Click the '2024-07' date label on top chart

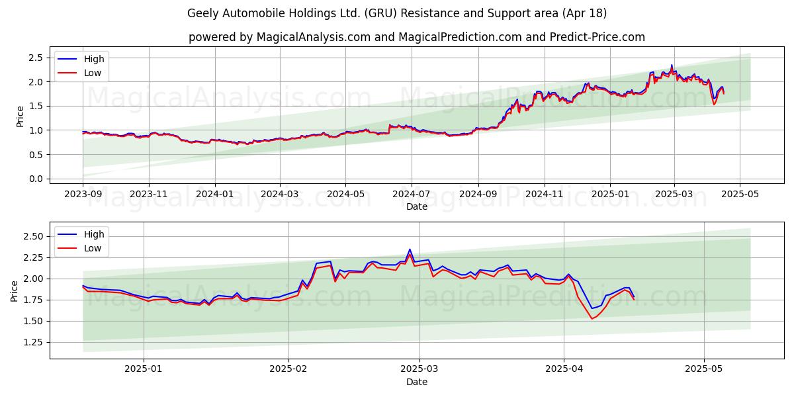pyautogui.click(x=412, y=195)
